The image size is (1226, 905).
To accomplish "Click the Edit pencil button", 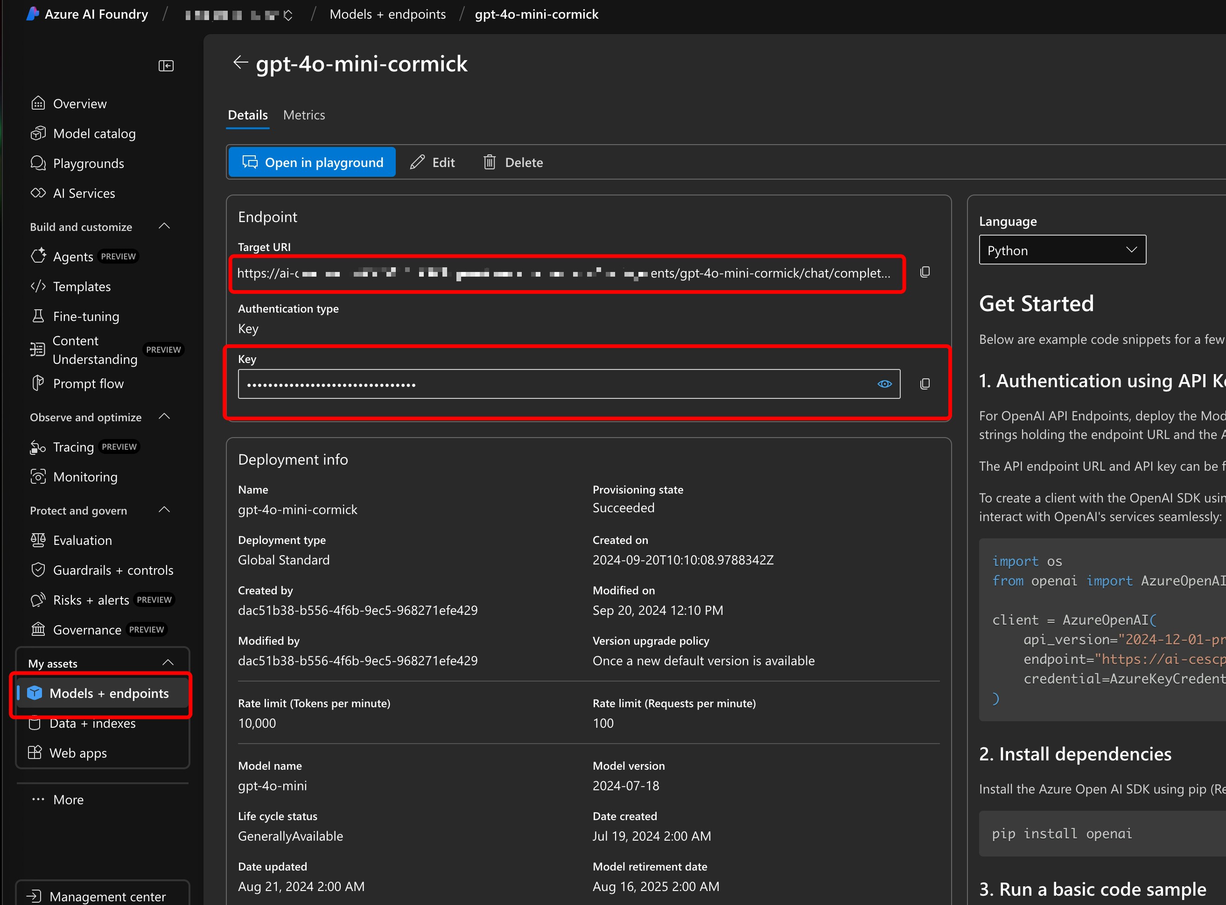I will click(433, 162).
